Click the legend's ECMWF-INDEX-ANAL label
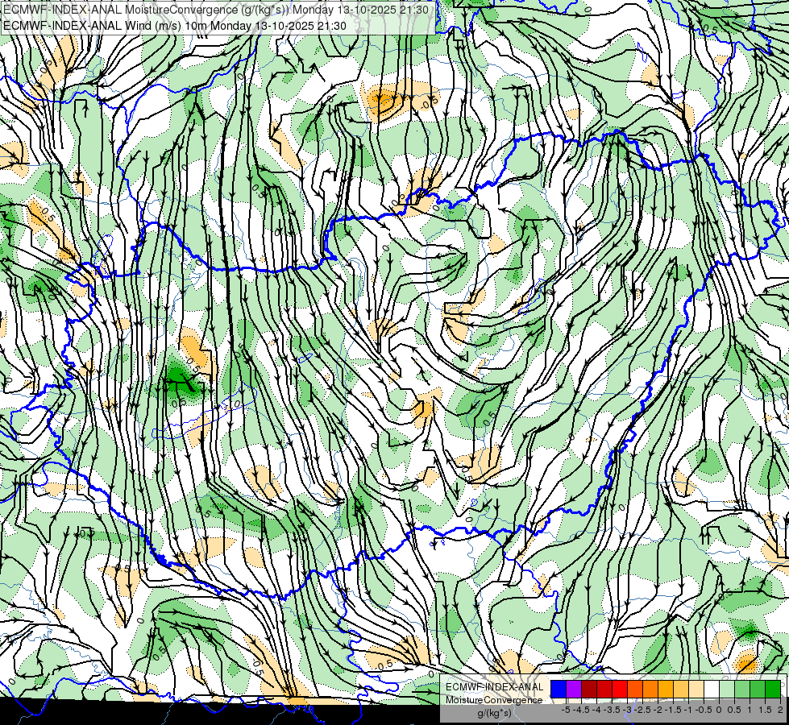 coord(495,687)
